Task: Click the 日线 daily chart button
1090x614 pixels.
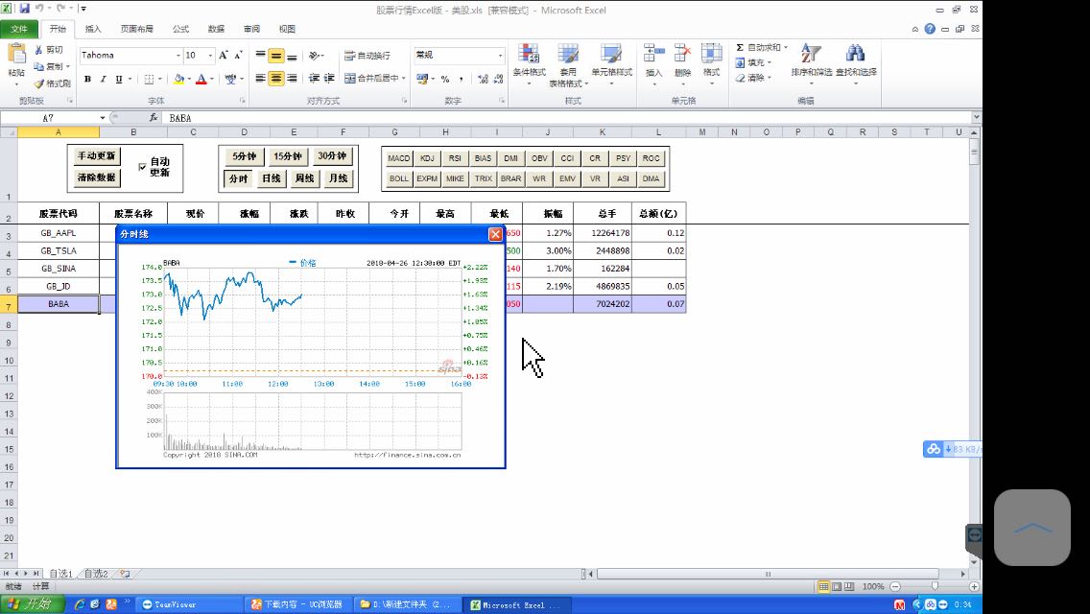Action: pyautogui.click(x=272, y=178)
